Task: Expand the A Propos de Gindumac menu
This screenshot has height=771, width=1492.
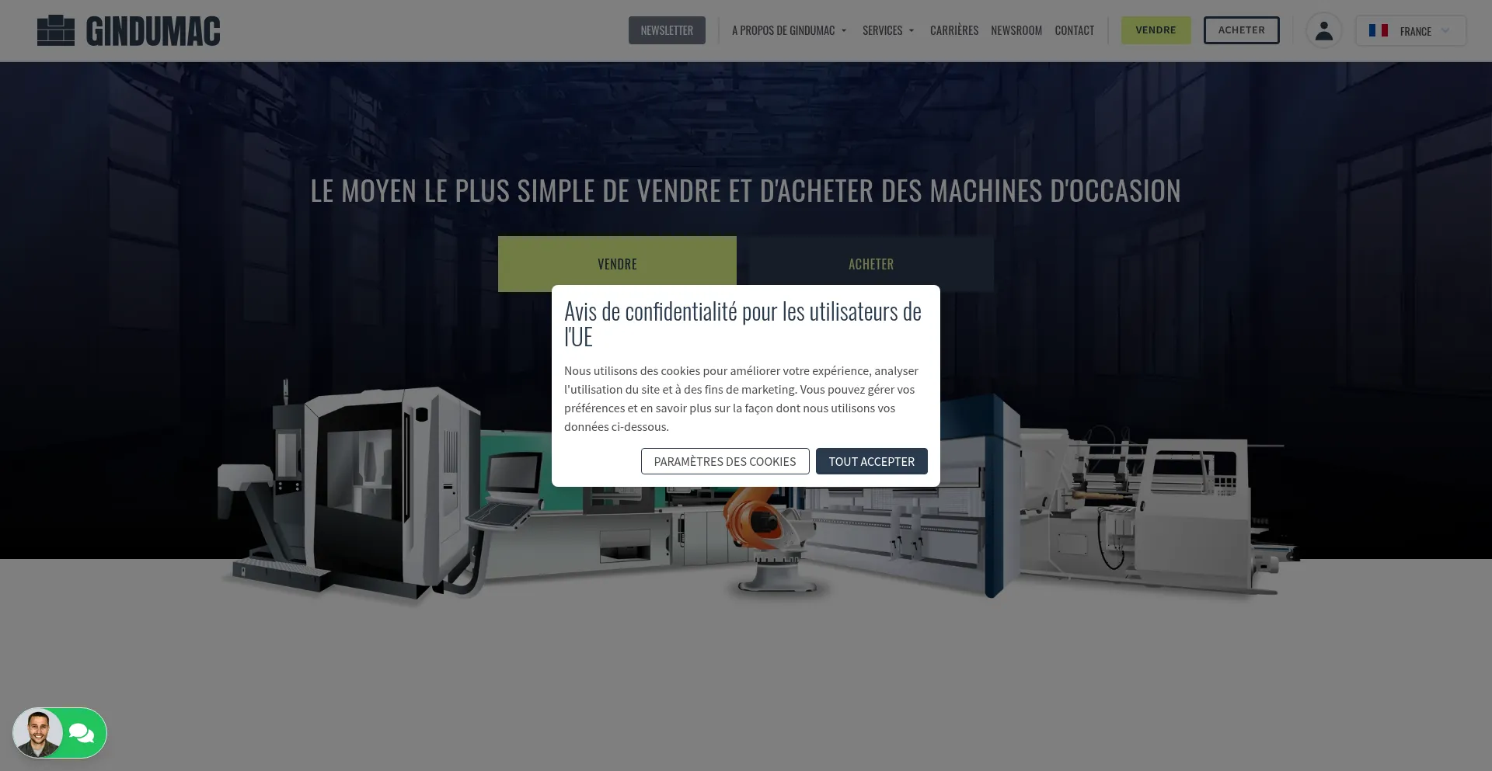Action: (x=789, y=31)
